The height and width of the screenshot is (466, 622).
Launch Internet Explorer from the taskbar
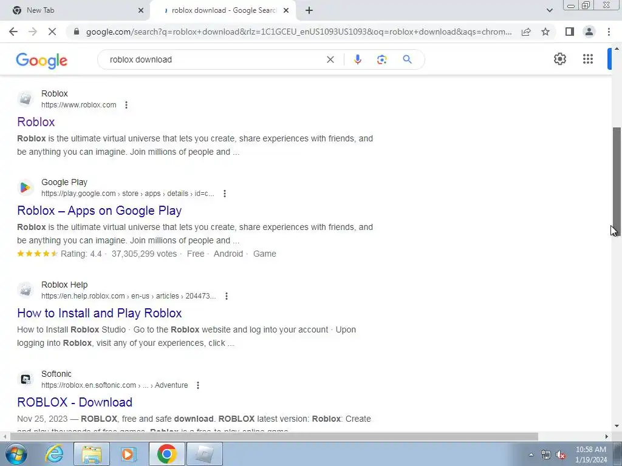coord(54,454)
